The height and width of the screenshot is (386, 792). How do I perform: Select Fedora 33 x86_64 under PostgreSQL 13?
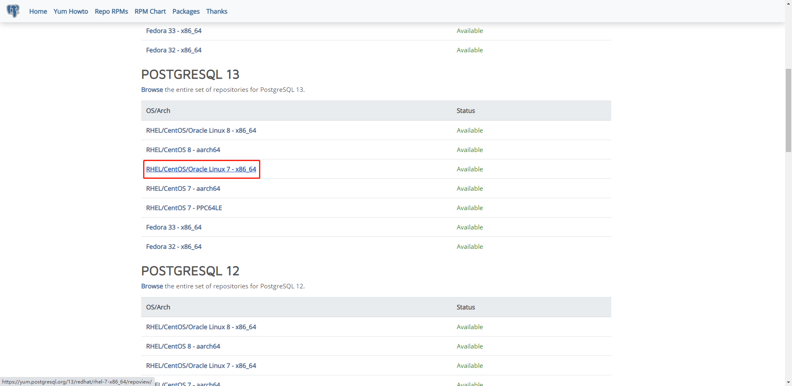174,227
